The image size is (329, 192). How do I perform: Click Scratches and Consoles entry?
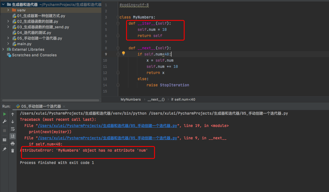34,55
